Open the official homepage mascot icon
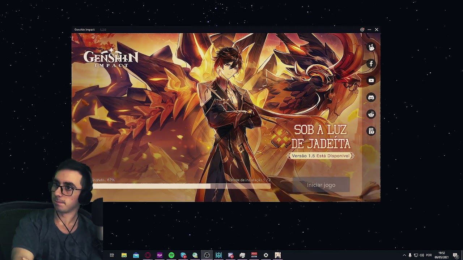Image resolution: width=463 pixels, height=260 pixels. 371,47
